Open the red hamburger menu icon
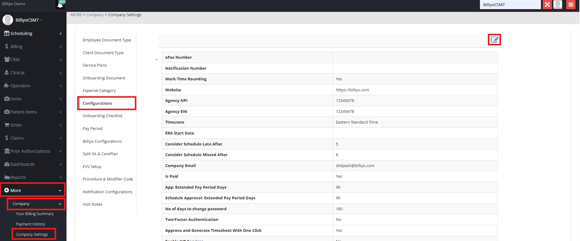 pyautogui.click(x=571, y=5)
